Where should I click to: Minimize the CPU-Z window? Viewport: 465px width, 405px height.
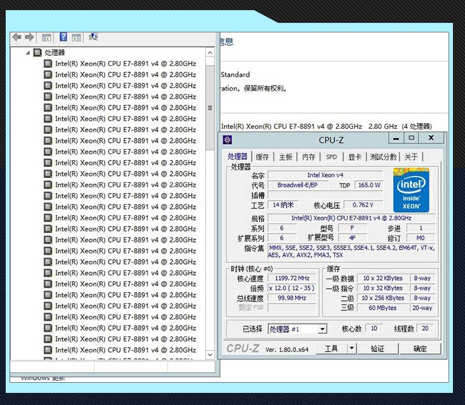[396, 138]
